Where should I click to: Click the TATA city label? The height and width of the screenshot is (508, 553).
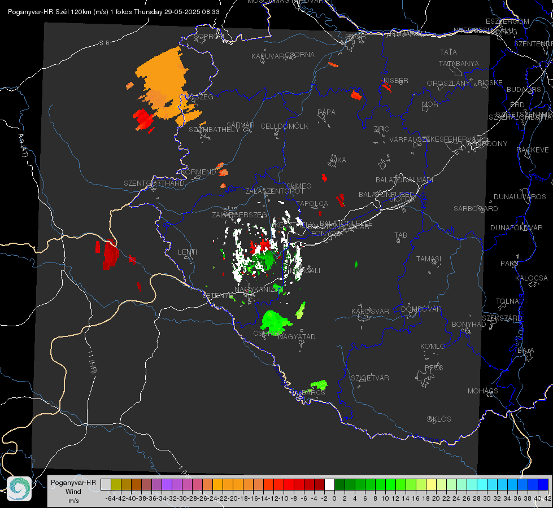(x=449, y=52)
